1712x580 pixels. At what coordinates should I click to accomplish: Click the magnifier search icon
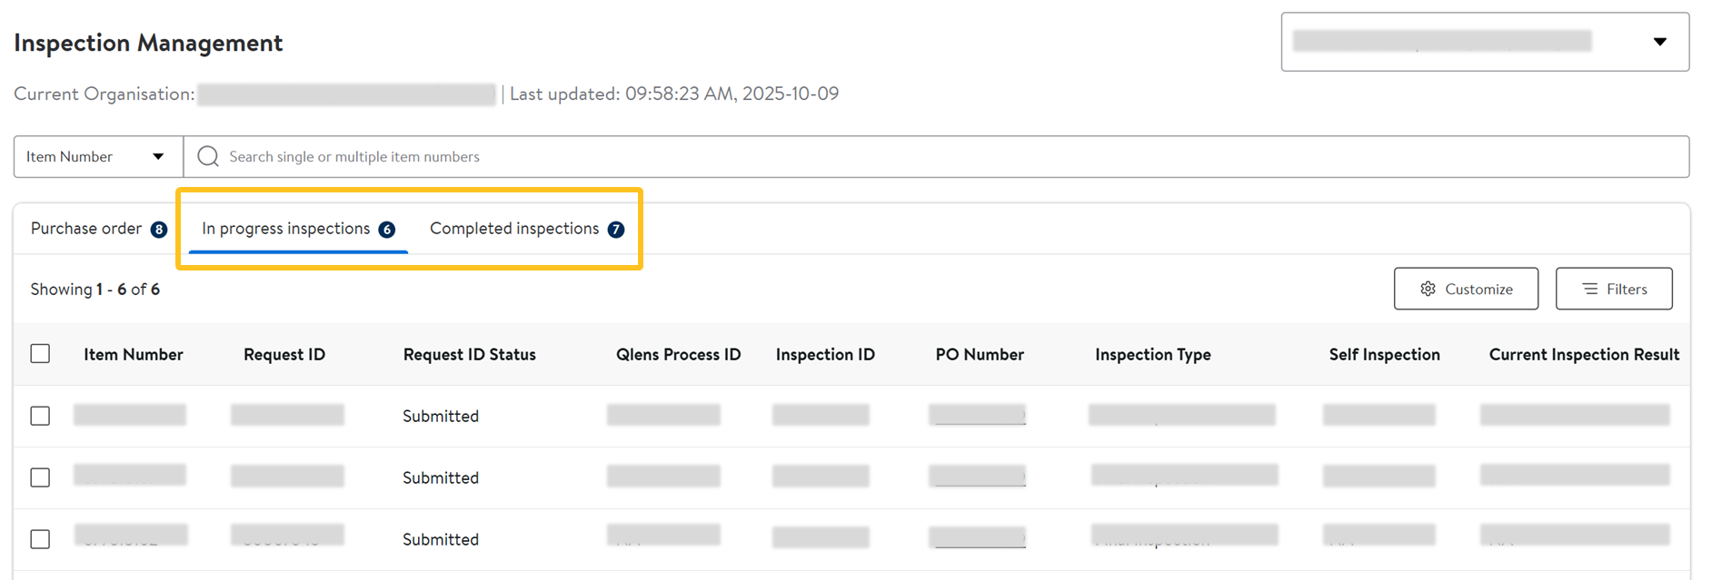point(208,156)
